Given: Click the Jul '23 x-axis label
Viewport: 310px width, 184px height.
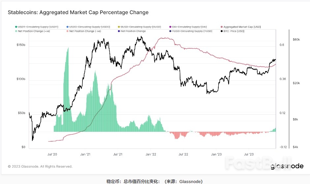Looking at the screenshot, I should point(249,153).
